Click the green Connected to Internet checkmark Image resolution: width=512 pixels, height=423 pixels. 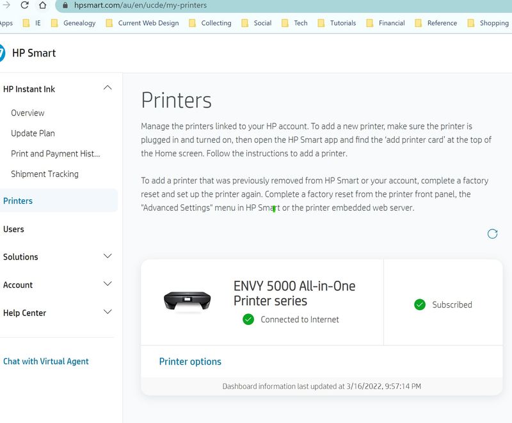(x=248, y=319)
